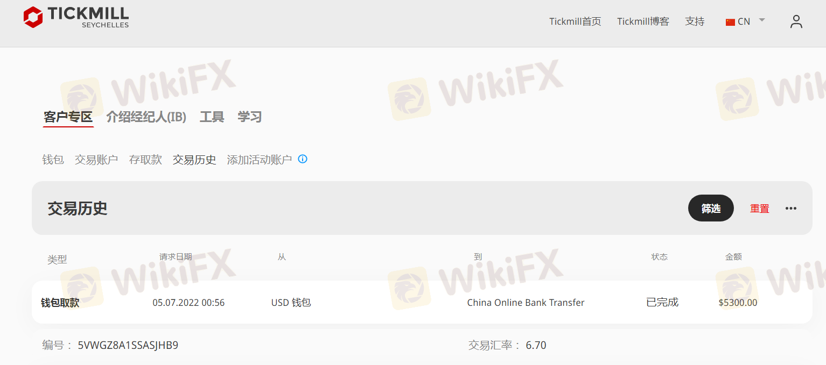Open the user profile icon
The image size is (826, 365).
[796, 22]
